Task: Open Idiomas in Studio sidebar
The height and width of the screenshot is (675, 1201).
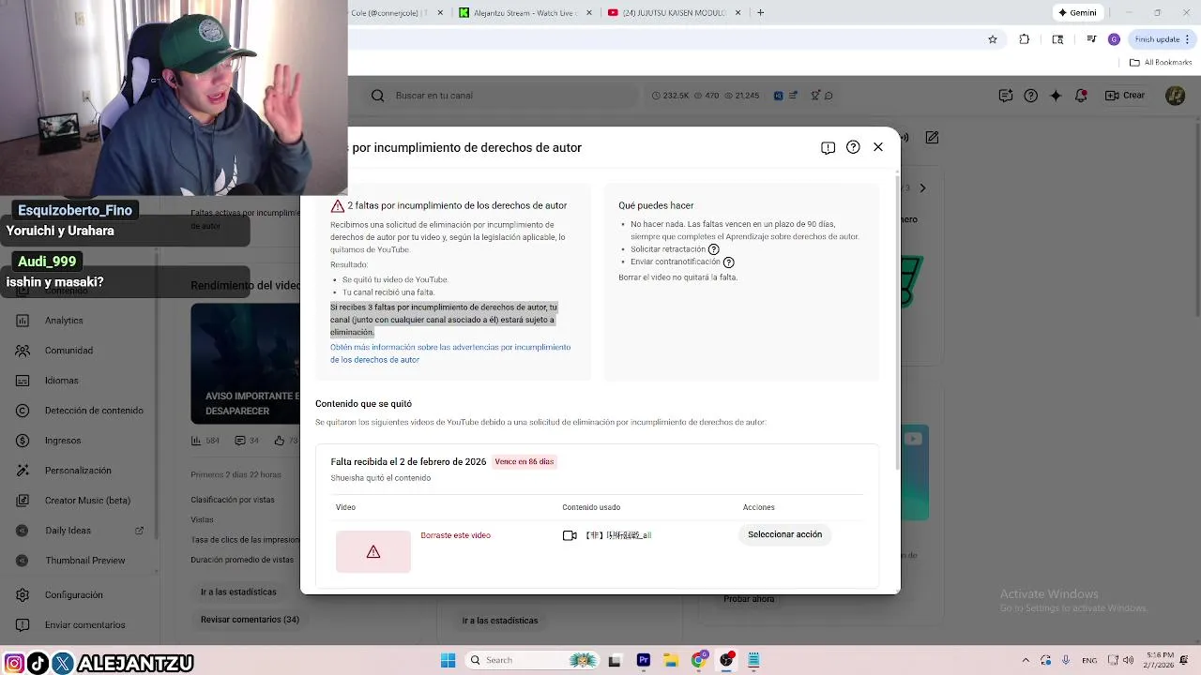Action: [61, 381]
